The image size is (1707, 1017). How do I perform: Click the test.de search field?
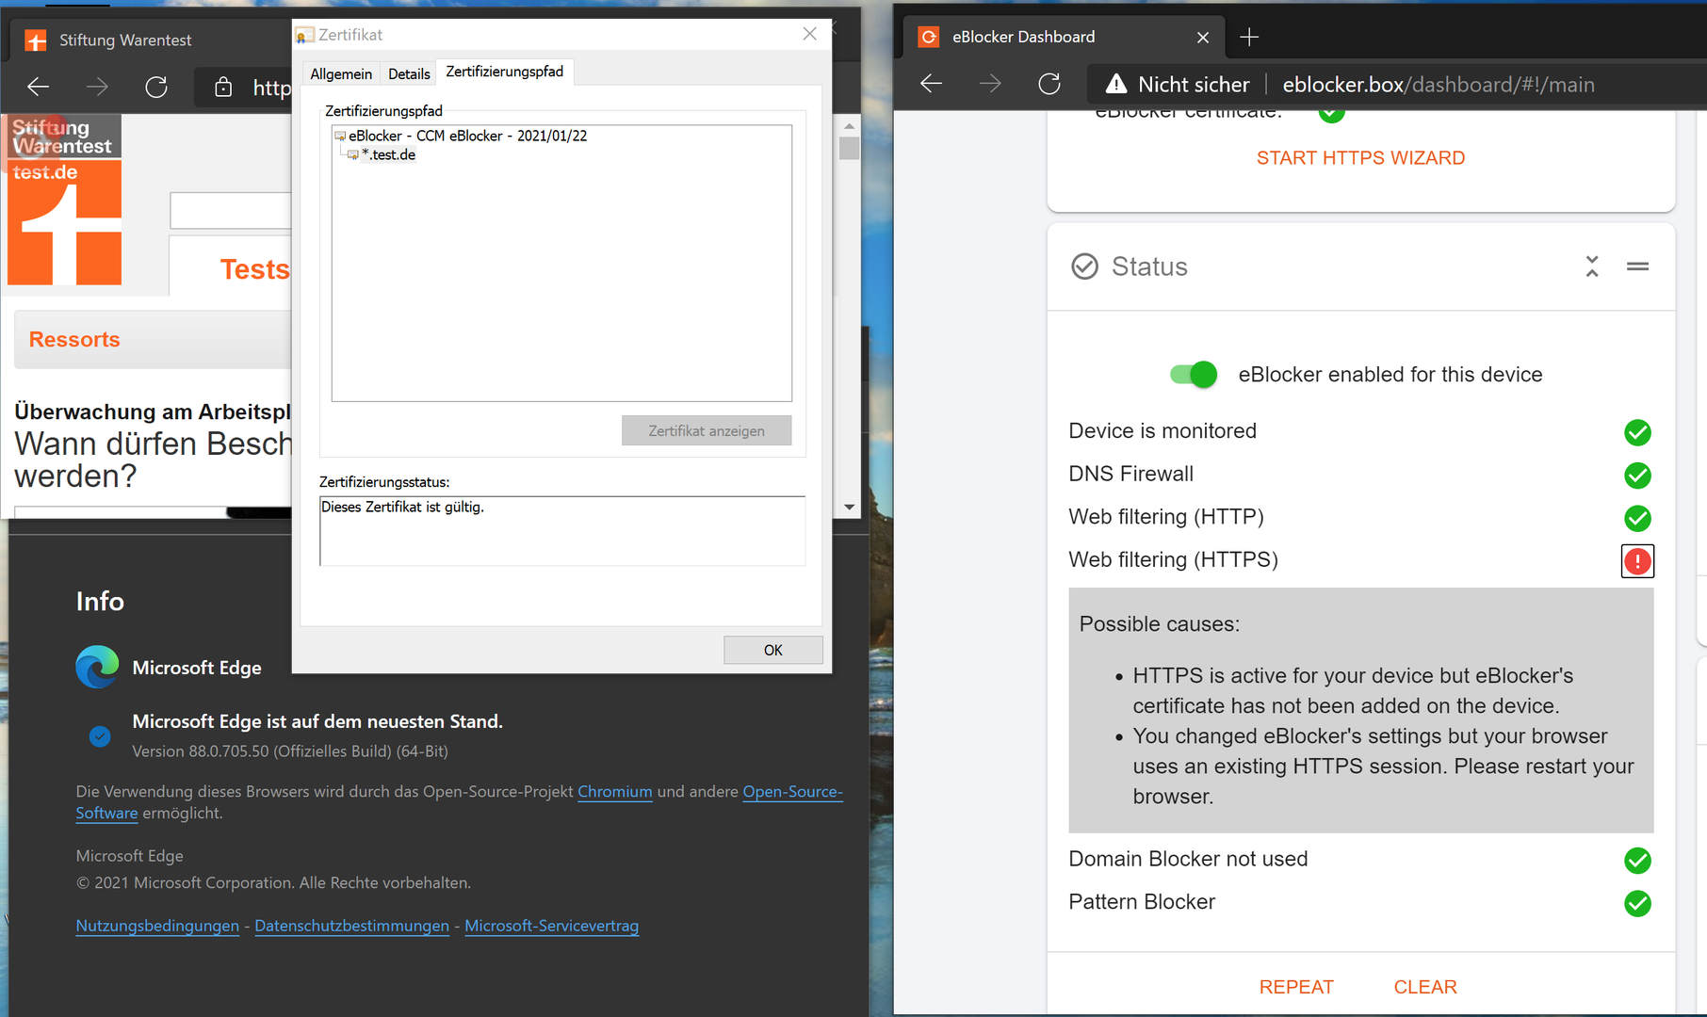[x=231, y=210]
